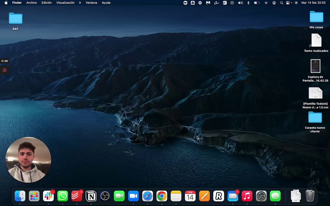Stop the recording with red square button
Image resolution: width=330 pixels, height=206 pixels.
click(x=4, y=70)
